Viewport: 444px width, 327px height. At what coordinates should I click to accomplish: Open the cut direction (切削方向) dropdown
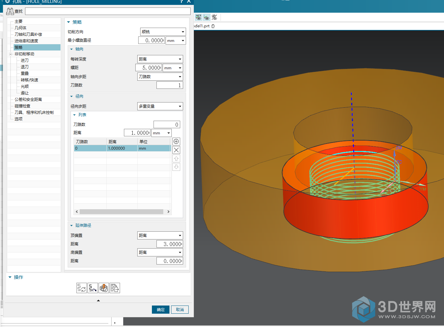pyautogui.click(x=163, y=32)
